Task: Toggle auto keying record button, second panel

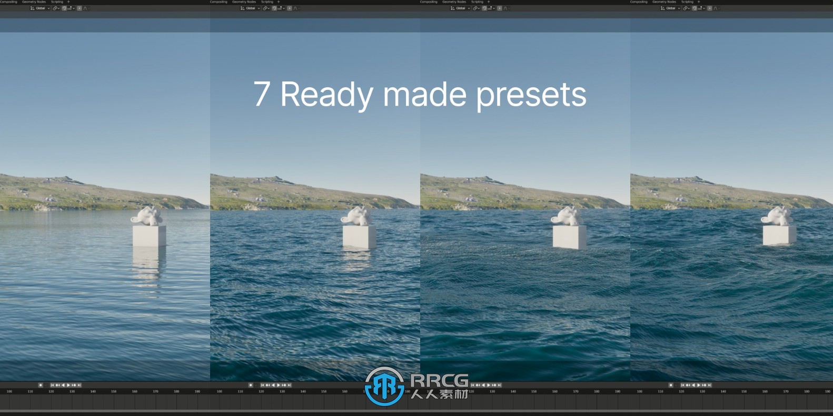Action: click(251, 385)
